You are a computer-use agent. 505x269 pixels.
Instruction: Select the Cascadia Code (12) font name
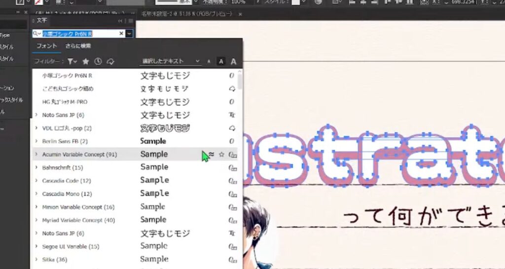coord(67,181)
